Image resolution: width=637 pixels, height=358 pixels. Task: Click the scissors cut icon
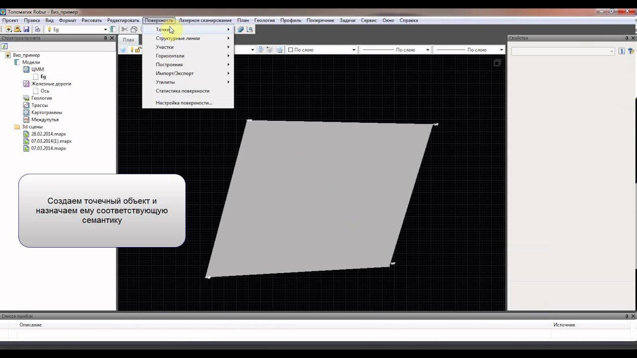coord(125,29)
